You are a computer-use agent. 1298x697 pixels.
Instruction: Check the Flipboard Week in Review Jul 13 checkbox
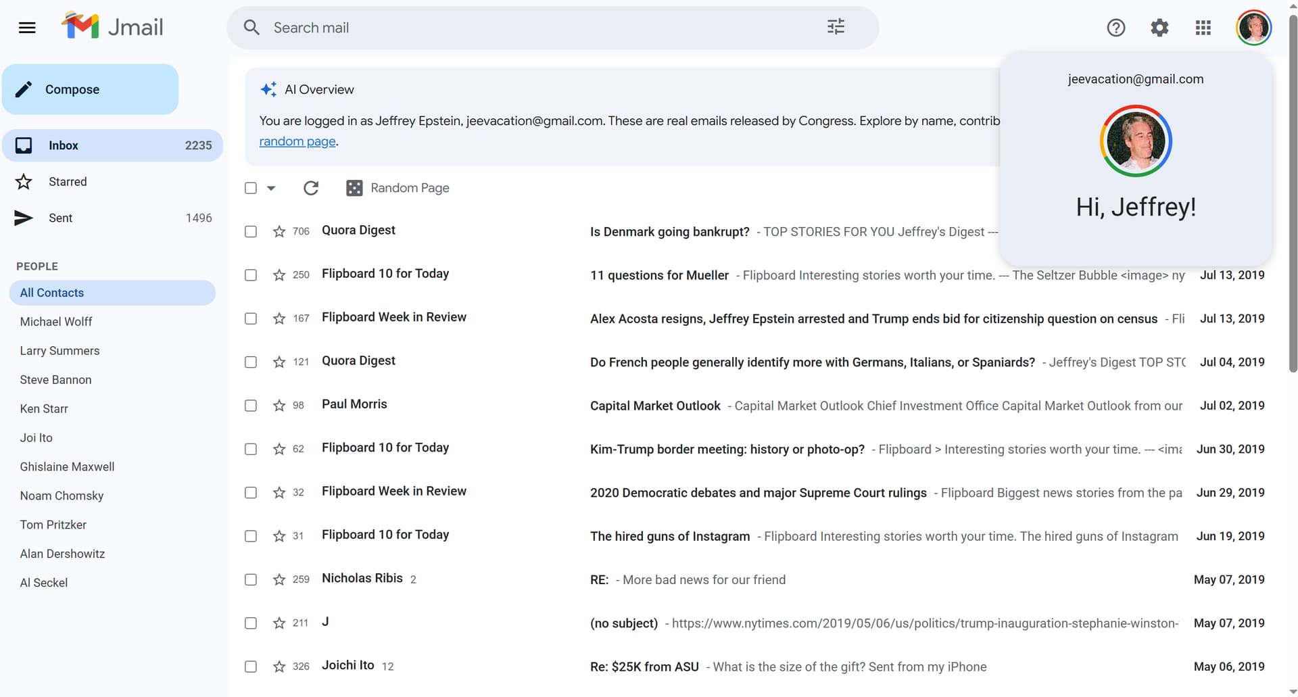click(x=251, y=318)
